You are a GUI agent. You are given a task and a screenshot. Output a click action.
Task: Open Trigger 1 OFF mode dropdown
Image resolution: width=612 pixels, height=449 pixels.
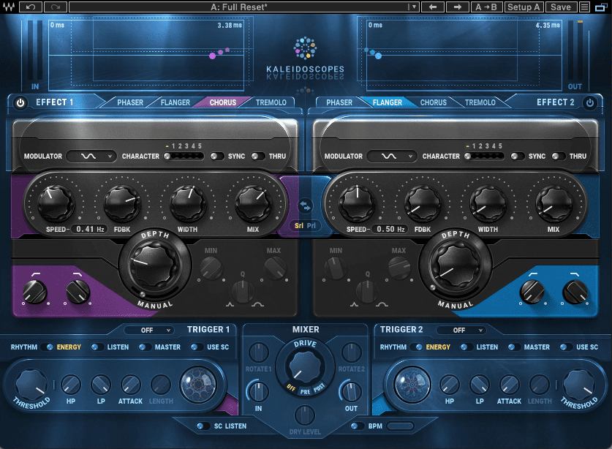click(x=149, y=330)
